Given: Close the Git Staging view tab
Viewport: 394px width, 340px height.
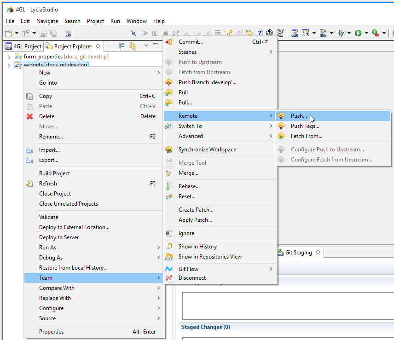Looking at the screenshot, I should [x=318, y=253].
